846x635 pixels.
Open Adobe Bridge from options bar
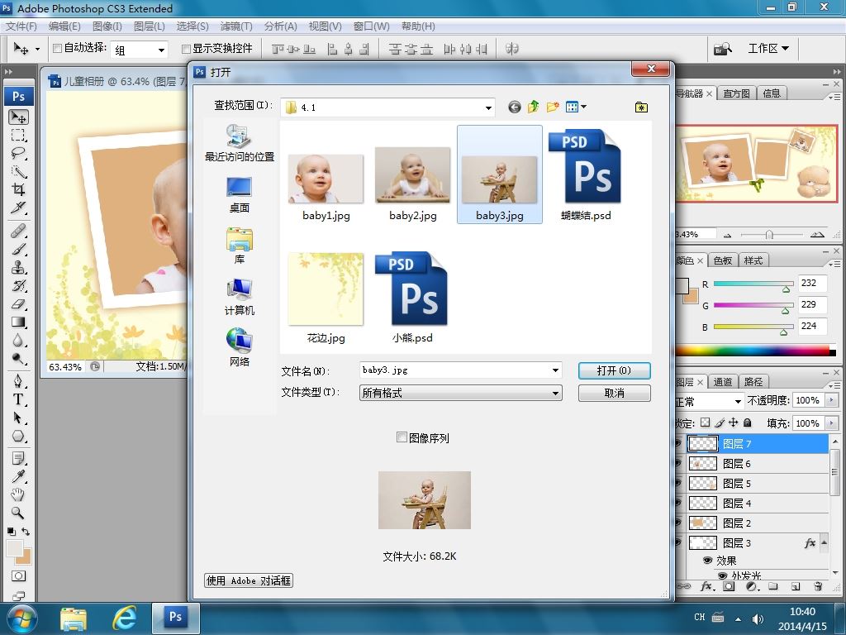(x=723, y=49)
